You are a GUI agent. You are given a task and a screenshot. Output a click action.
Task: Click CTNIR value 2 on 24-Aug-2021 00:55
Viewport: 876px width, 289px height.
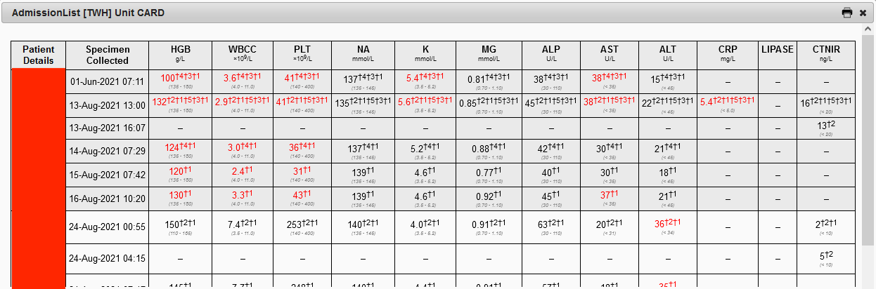pyautogui.click(x=826, y=224)
